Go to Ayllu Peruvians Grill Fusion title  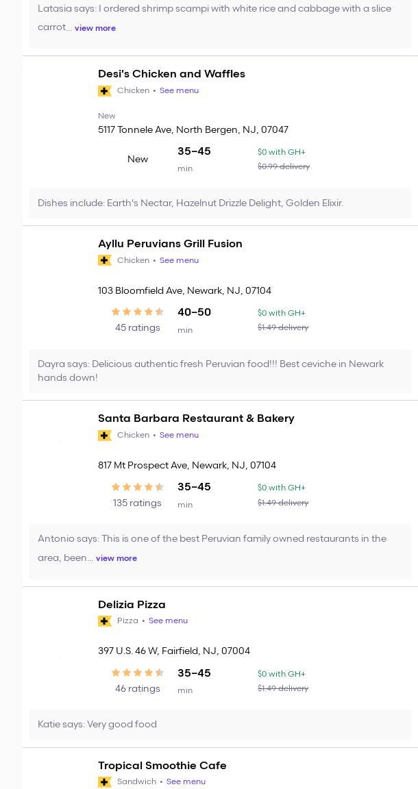tap(170, 244)
